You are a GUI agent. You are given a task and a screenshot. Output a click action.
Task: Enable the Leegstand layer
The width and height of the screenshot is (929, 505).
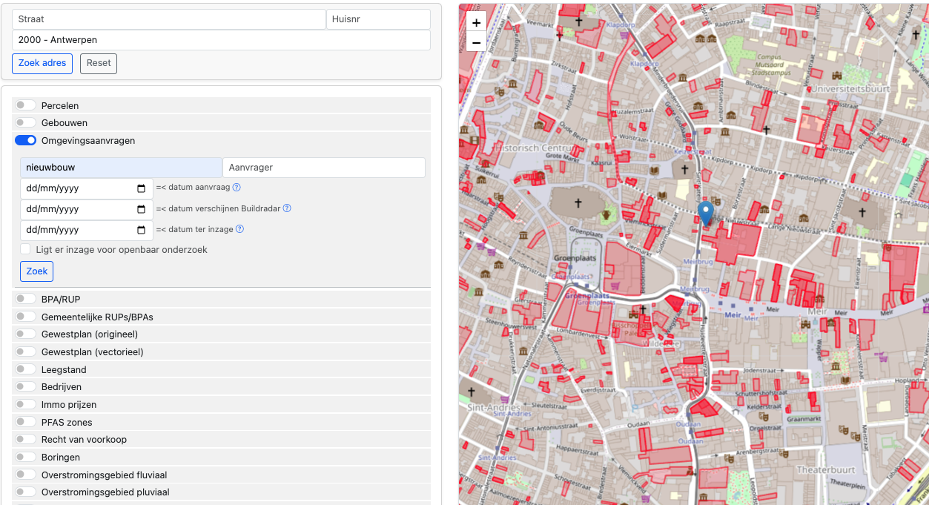26,369
